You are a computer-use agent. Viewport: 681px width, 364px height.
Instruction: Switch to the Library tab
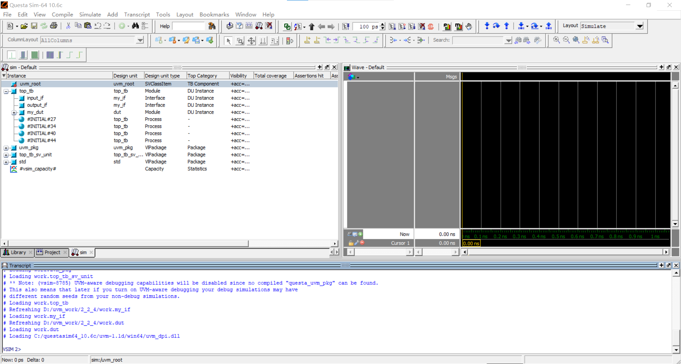18,252
